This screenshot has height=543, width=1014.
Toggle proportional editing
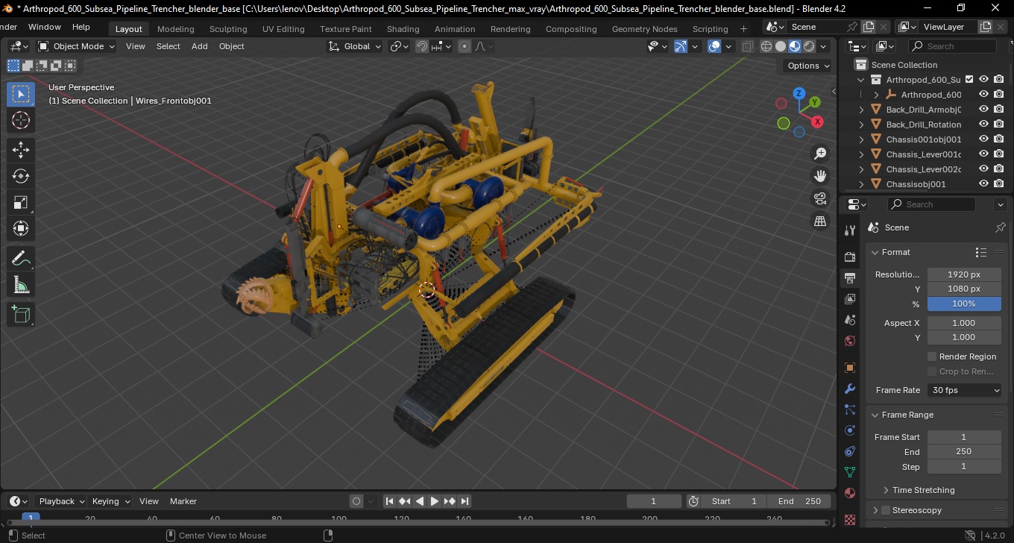465,46
